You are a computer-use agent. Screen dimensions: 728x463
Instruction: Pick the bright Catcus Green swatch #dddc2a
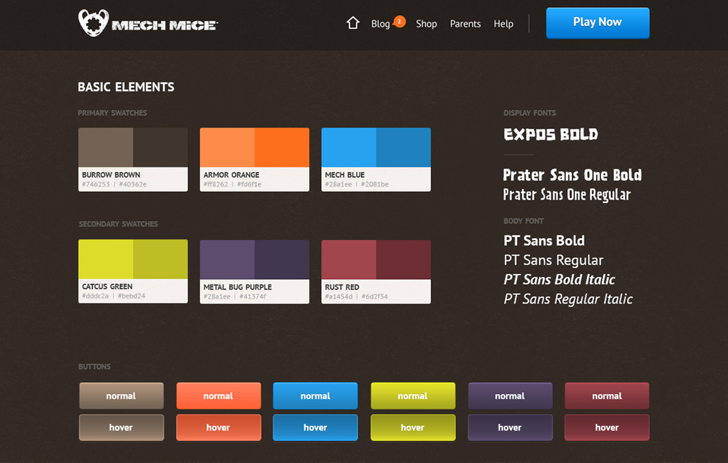tap(106, 259)
